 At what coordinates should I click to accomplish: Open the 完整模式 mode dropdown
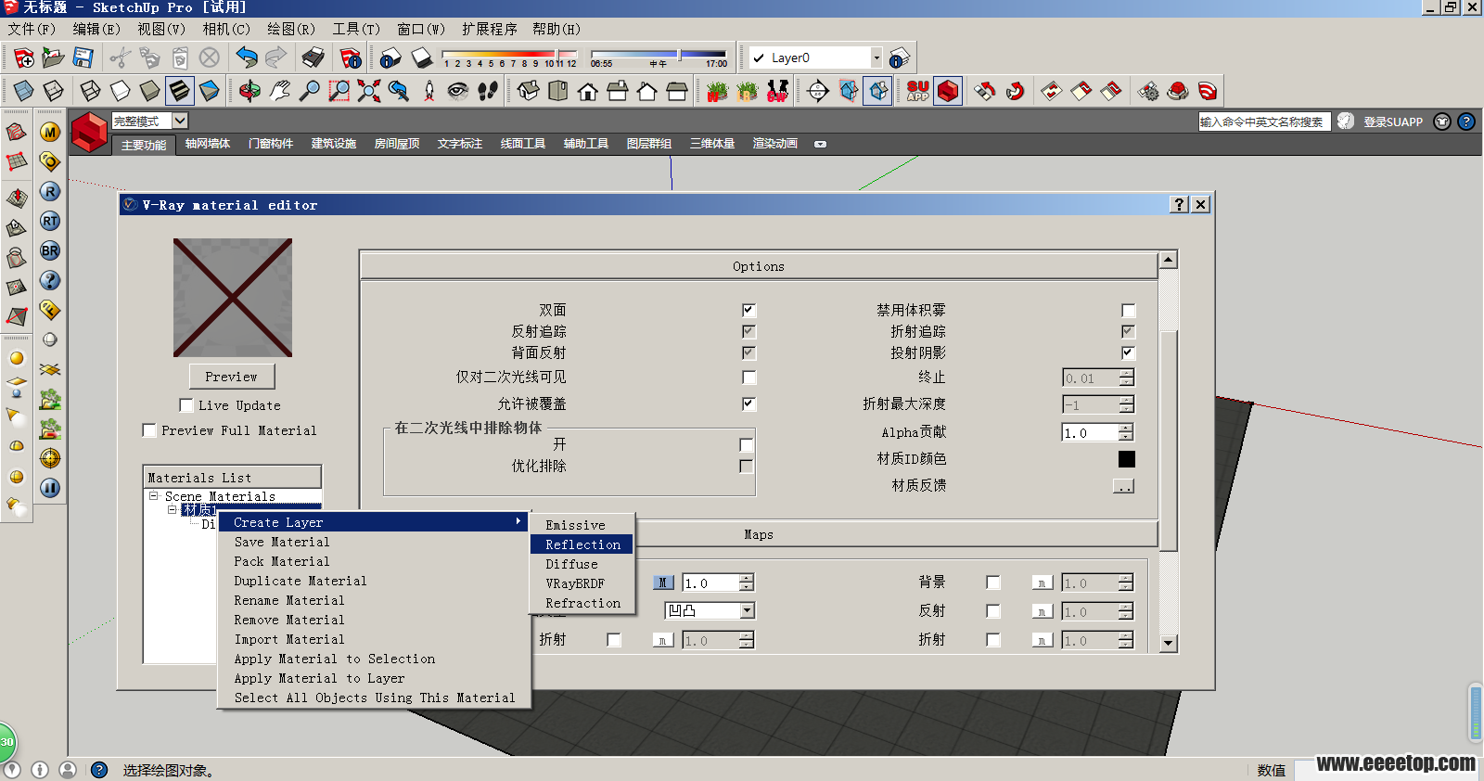point(180,121)
